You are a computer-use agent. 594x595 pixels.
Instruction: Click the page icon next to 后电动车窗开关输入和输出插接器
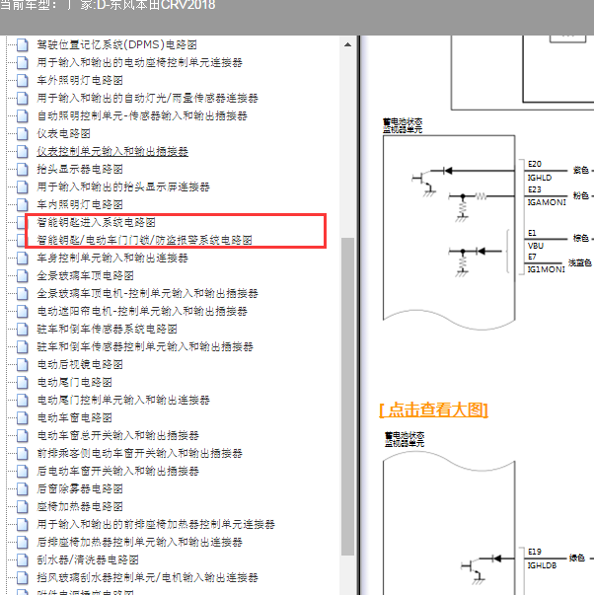[23, 471]
